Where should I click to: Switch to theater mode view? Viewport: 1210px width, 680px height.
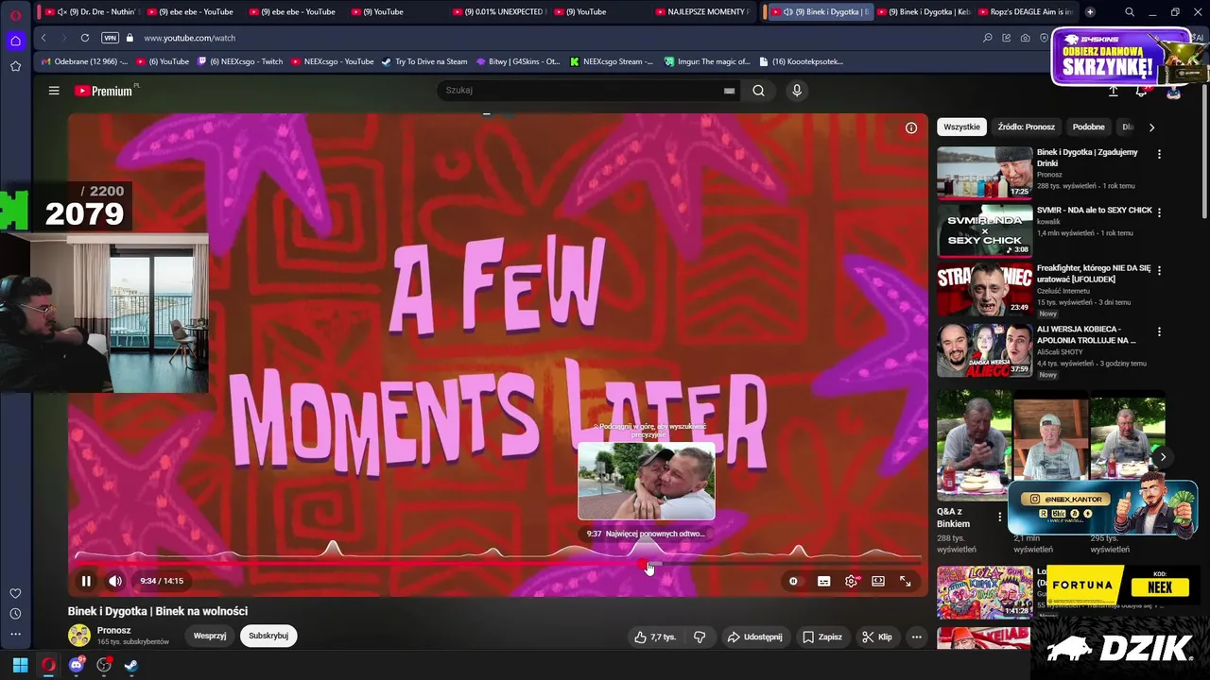click(x=878, y=581)
